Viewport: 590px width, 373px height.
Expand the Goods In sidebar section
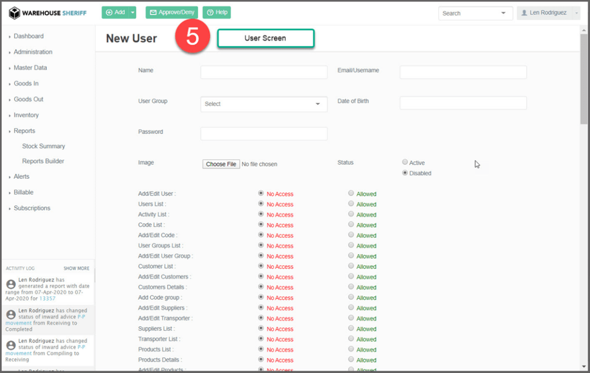(26, 84)
